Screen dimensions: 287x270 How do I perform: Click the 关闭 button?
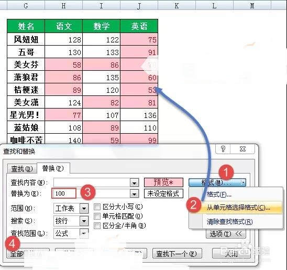tap(231, 254)
